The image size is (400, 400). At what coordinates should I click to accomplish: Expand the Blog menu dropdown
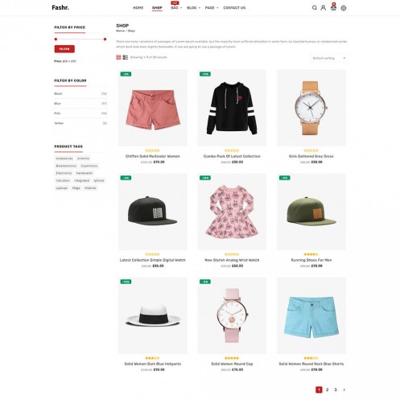pyautogui.click(x=193, y=8)
